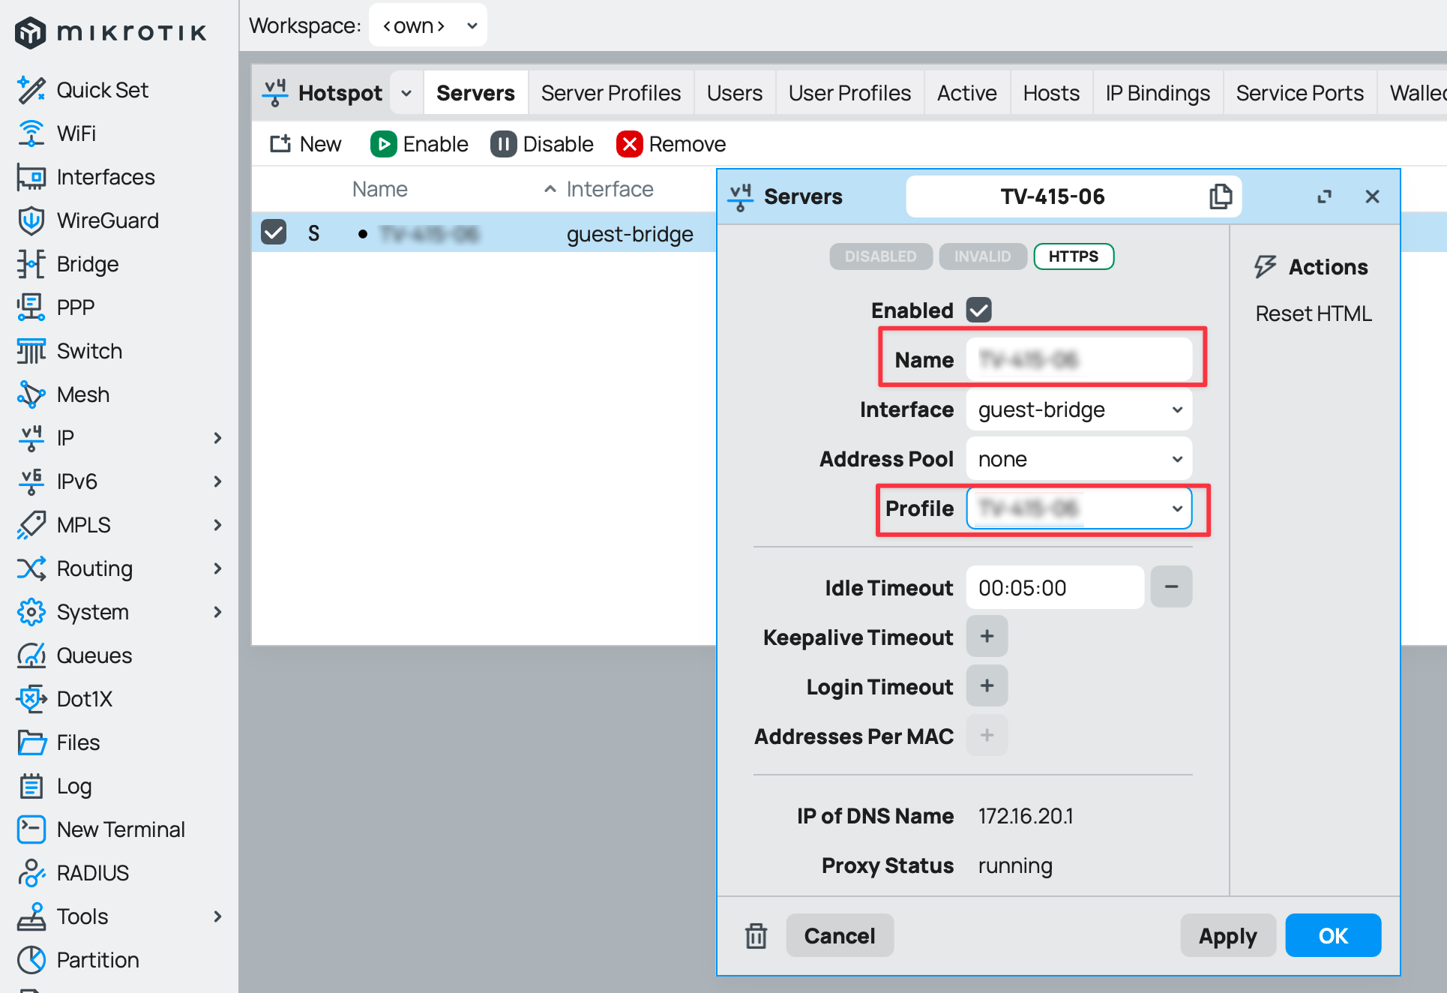Screen dimensions: 1447x993
Task: Expand the IPv6 submenu
Action: (x=218, y=481)
